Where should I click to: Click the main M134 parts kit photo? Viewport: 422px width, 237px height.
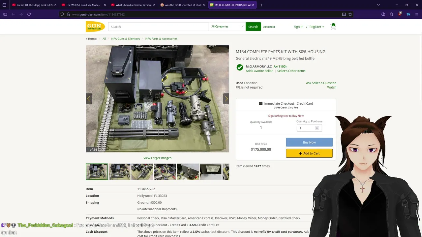157,99
